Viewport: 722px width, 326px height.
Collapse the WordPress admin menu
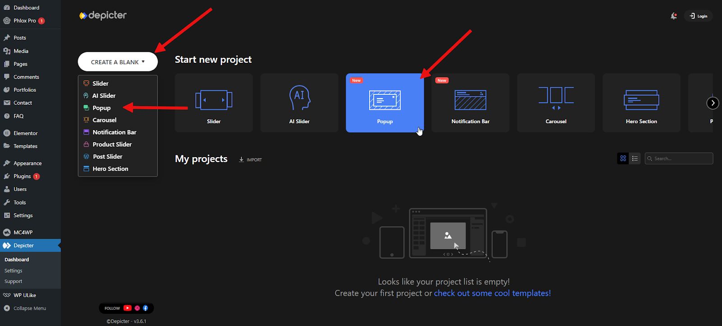coord(30,308)
